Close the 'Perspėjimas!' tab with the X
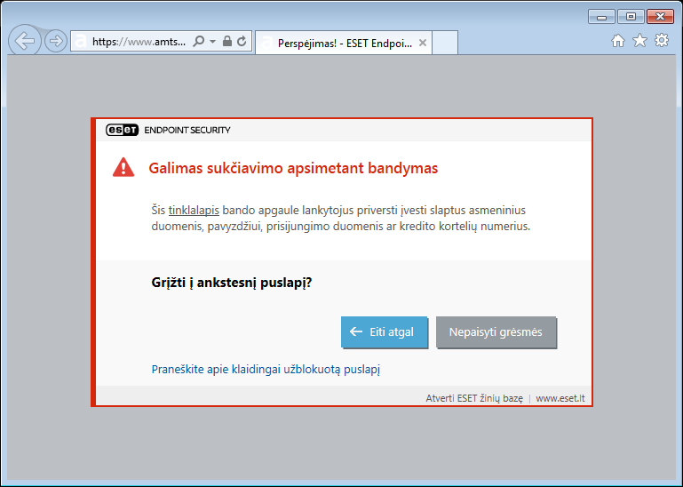Image resolution: width=683 pixels, height=487 pixels. [423, 43]
